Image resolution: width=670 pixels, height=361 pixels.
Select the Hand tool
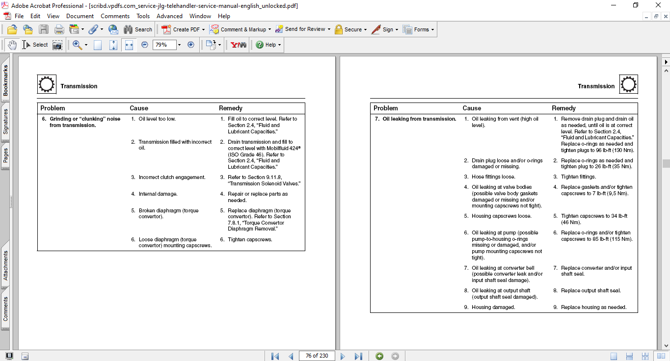click(12, 45)
